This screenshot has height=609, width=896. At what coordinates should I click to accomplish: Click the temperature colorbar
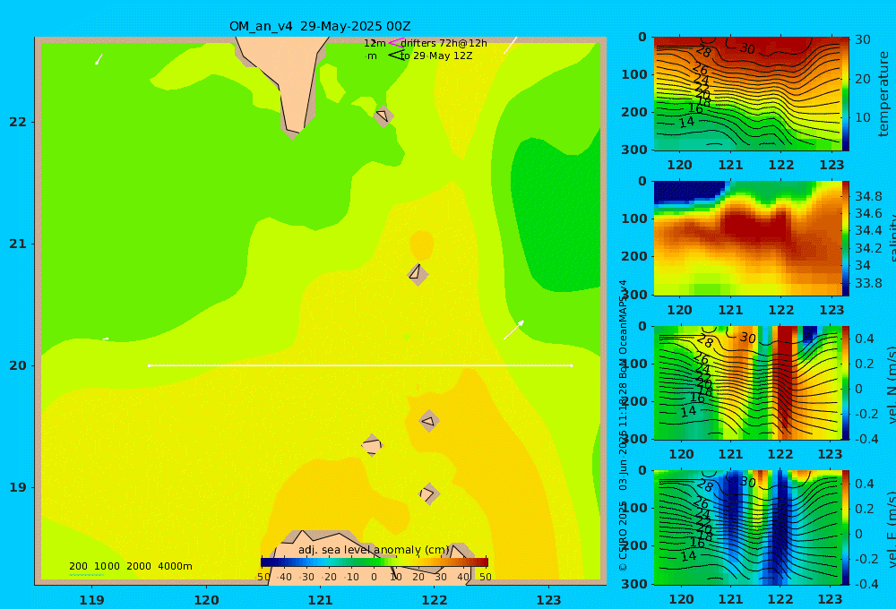pos(846,93)
